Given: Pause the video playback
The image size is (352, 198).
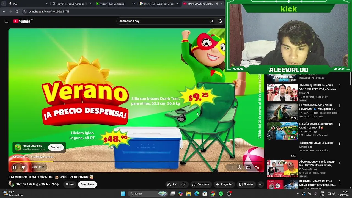Looking at the screenshot, I should pyautogui.click(x=14, y=167).
